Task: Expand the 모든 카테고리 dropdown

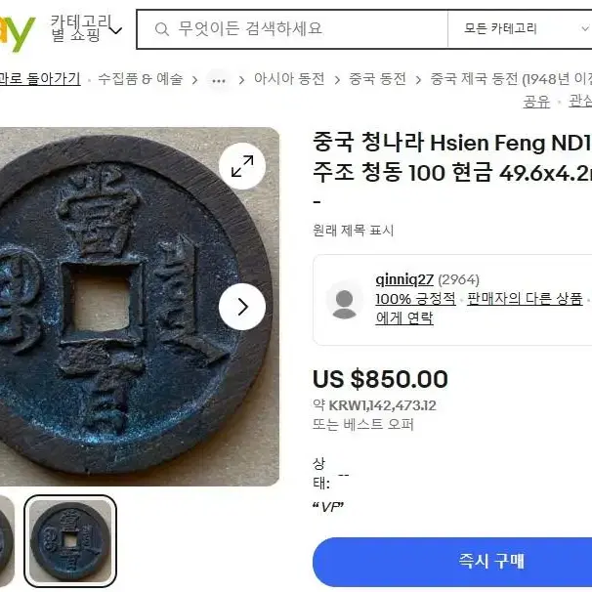Action: (x=523, y=29)
